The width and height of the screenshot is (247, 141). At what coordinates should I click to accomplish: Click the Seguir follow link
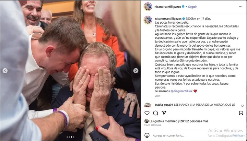point(192,7)
